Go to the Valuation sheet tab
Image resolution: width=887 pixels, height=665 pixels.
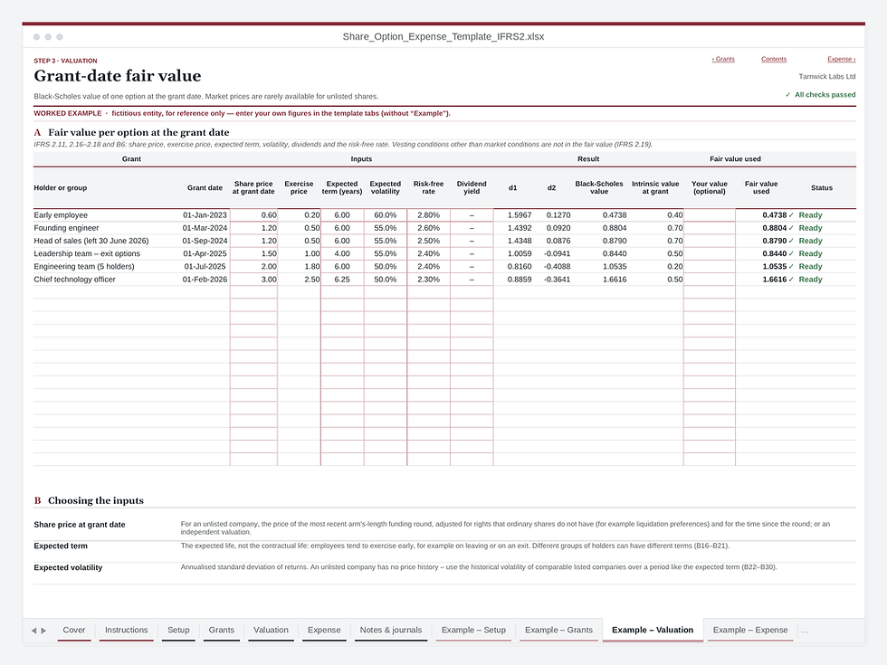point(271,630)
